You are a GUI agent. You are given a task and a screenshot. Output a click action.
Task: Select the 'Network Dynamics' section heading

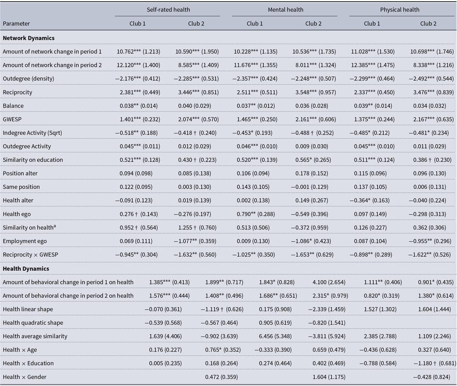pyautogui.click(x=29, y=38)
